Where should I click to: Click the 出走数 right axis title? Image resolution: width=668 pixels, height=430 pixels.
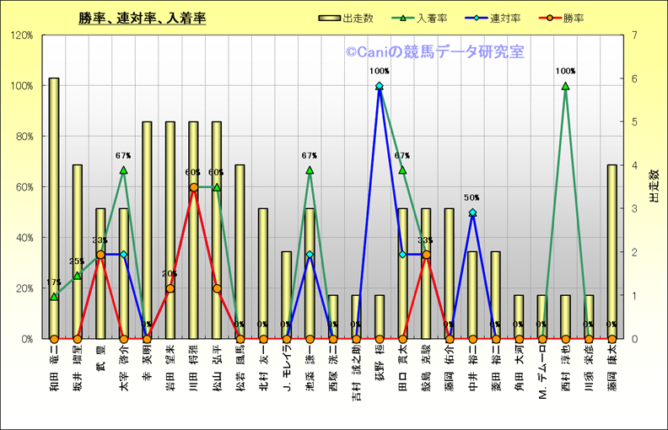(652, 186)
